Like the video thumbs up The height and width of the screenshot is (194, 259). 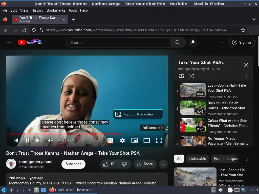pyautogui.click(x=109, y=164)
